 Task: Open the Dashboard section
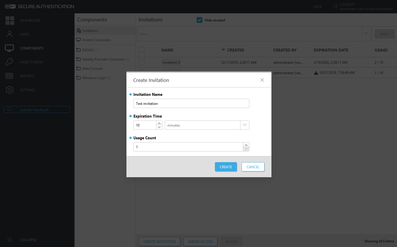point(9,20)
